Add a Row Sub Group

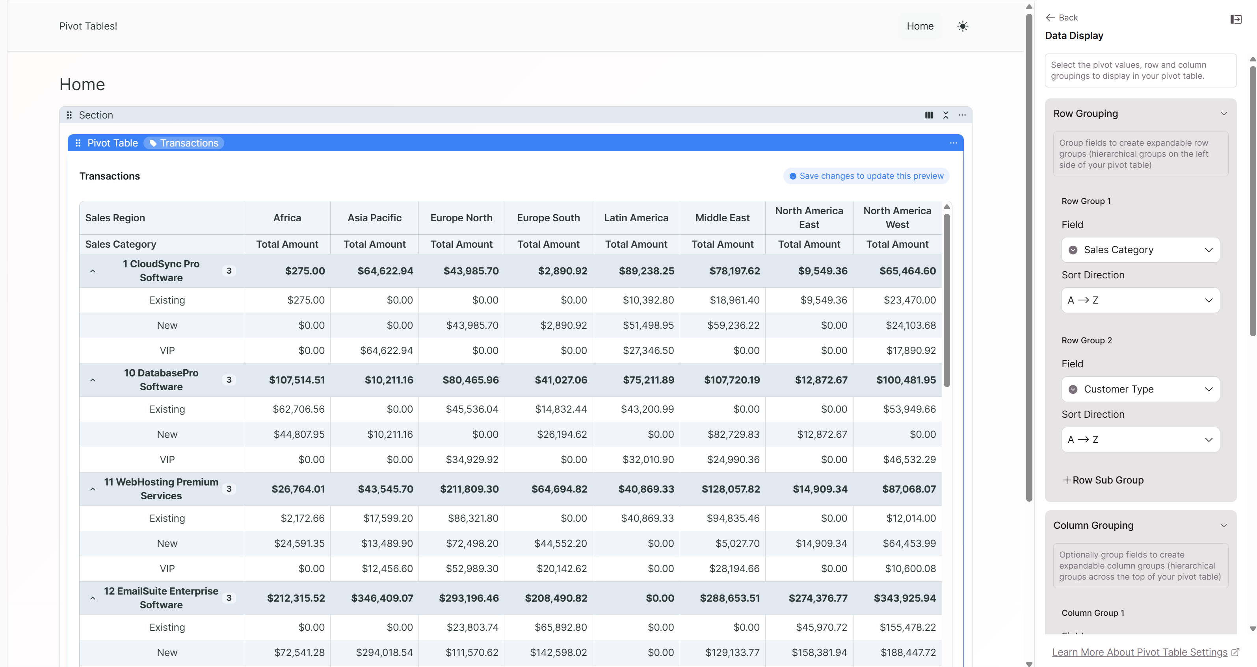(1103, 480)
